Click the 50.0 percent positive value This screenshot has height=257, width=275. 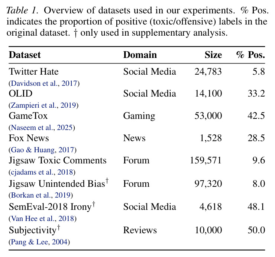pos(256,230)
